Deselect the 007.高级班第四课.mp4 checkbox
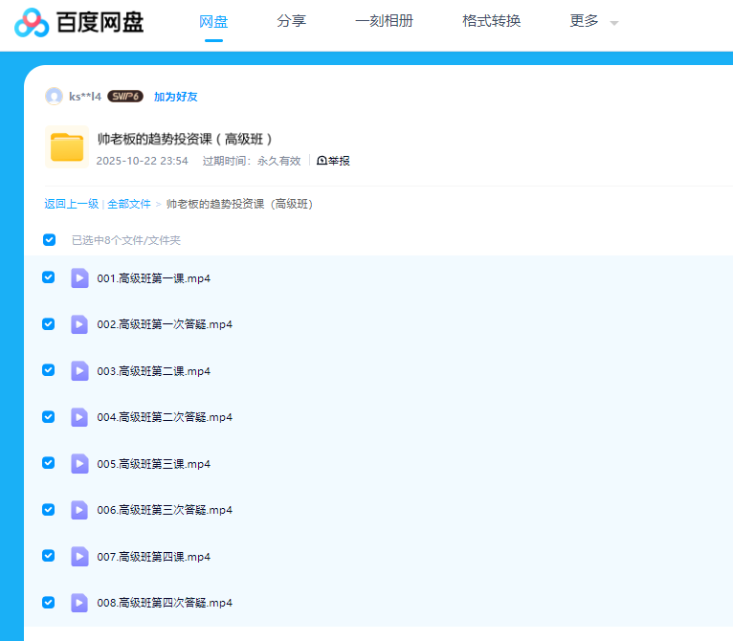This screenshot has width=733, height=641. tap(49, 556)
